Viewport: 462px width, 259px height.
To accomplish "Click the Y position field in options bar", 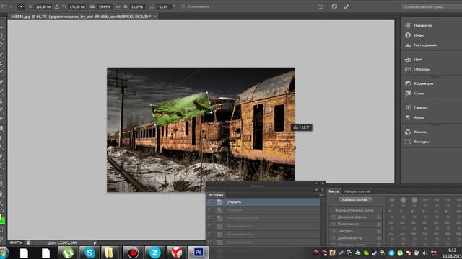I will click(x=77, y=6).
